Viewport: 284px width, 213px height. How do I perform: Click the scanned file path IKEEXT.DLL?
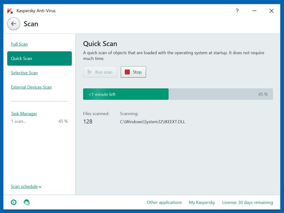pos(152,122)
